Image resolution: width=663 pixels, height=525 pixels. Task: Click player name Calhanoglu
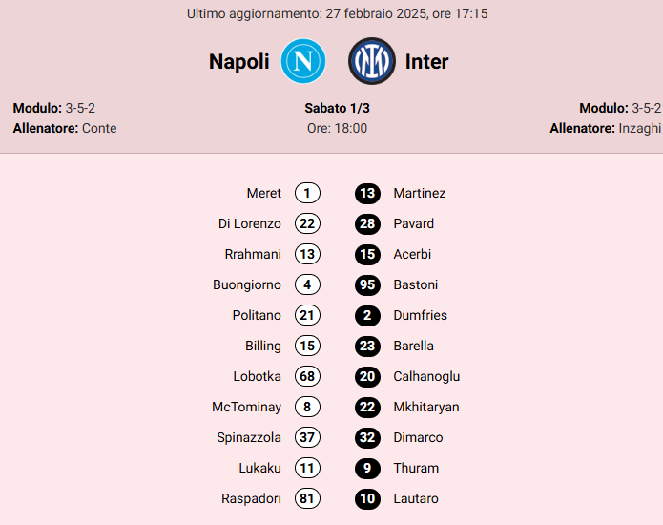click(426, 376)
